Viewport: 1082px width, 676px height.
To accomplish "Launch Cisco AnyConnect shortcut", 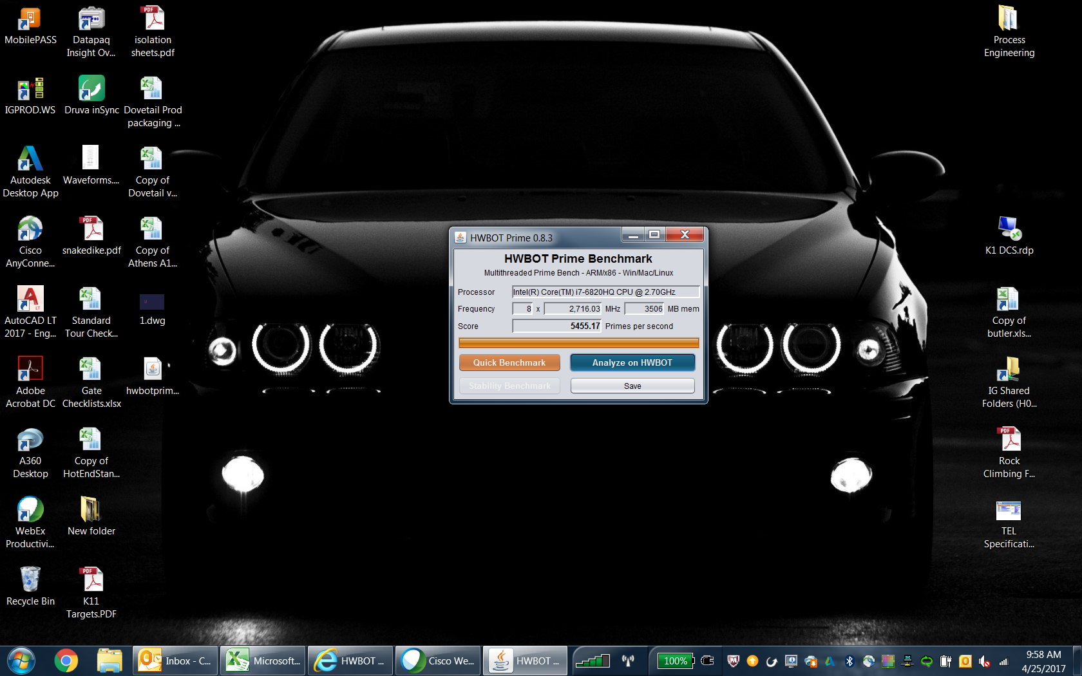I will (x=30, y=242).
